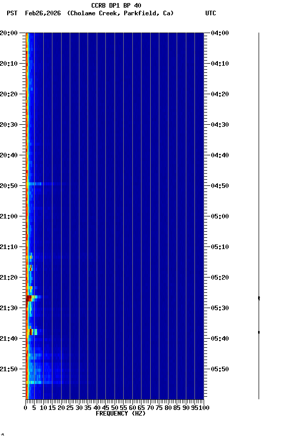
Task: Click the 50 Hz frequency axis label
Action: coord(115,408)
